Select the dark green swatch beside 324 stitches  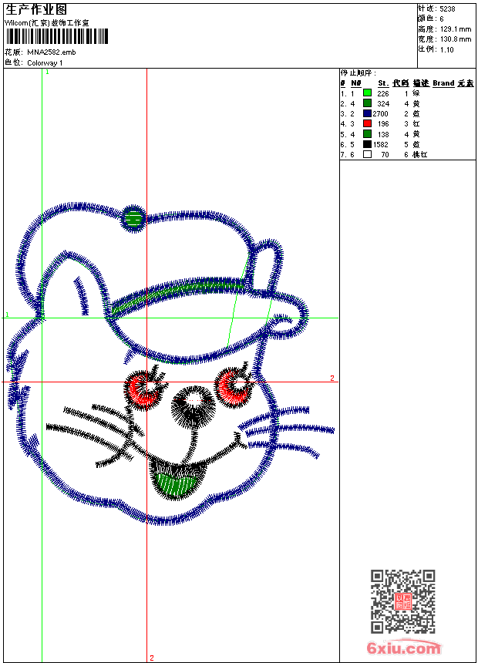367,103
